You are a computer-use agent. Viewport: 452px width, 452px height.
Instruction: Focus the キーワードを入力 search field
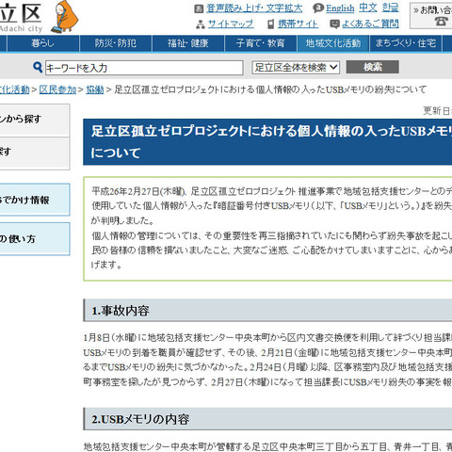144,68
